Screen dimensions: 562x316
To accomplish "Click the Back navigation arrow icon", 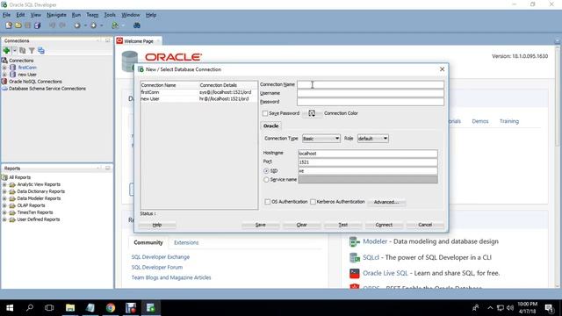I will 76,25.
